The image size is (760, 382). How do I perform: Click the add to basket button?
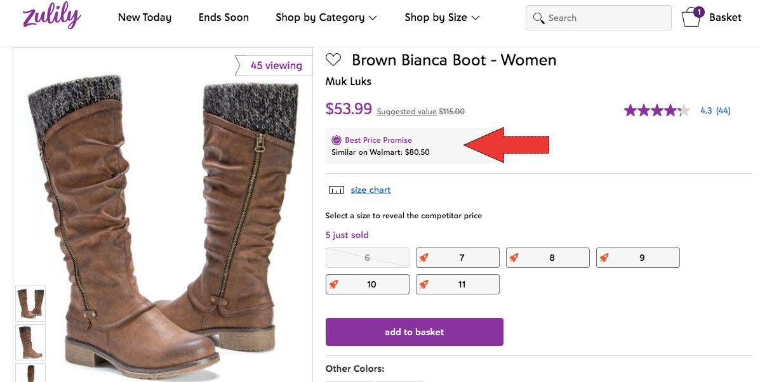[414, 332]
